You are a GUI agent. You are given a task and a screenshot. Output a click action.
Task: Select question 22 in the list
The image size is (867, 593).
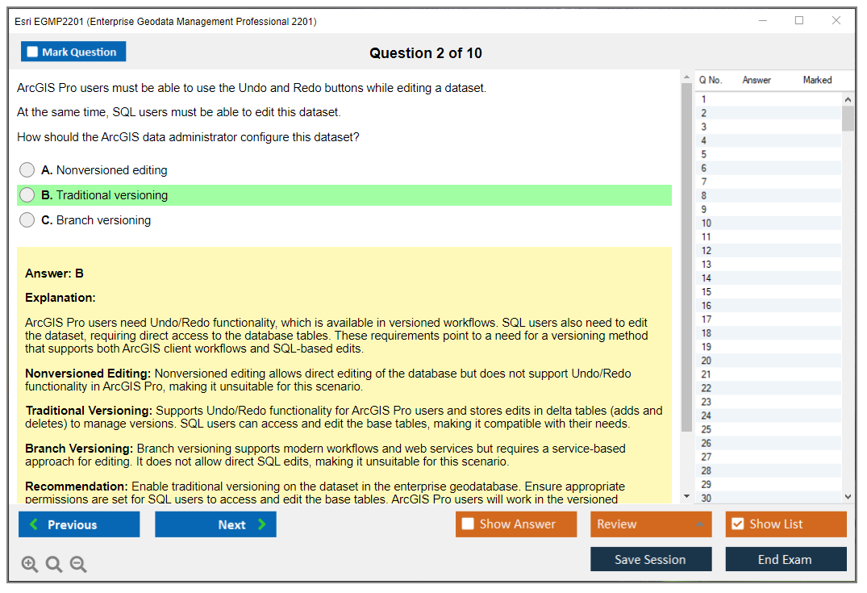pos(769,388)
